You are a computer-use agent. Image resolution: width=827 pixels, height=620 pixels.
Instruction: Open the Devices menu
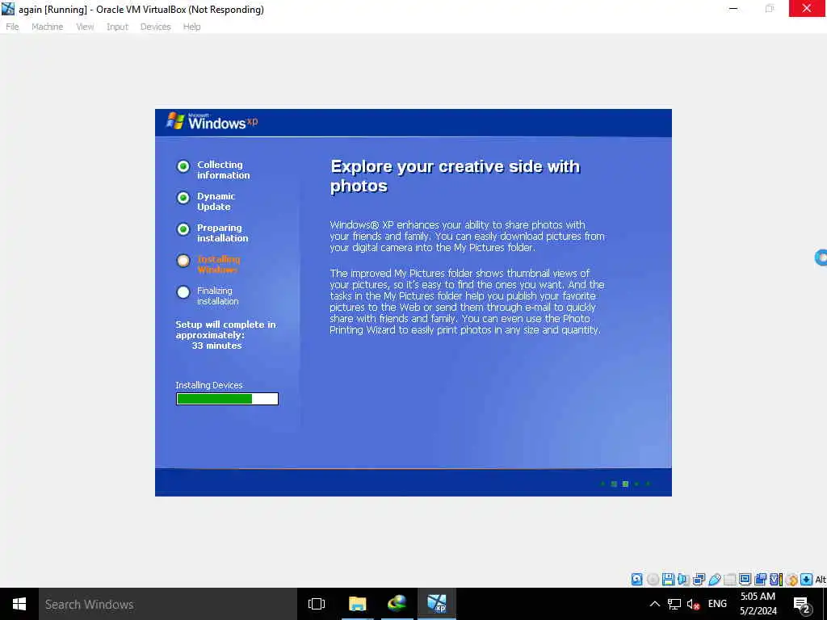(x=156, y=27)
